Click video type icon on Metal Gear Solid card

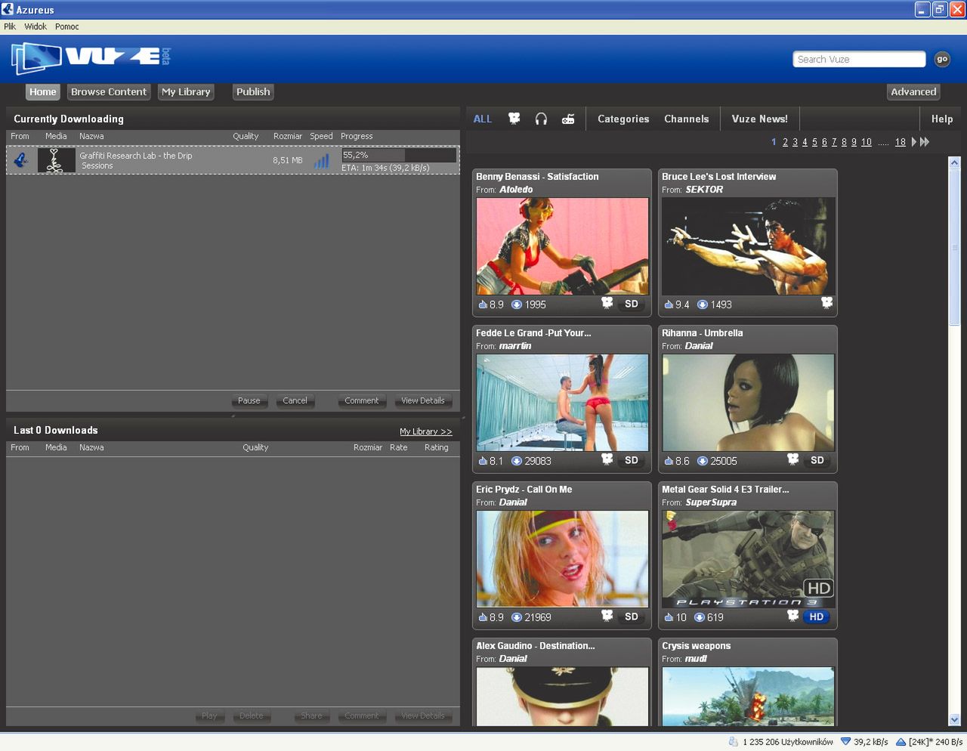(792, 615)
